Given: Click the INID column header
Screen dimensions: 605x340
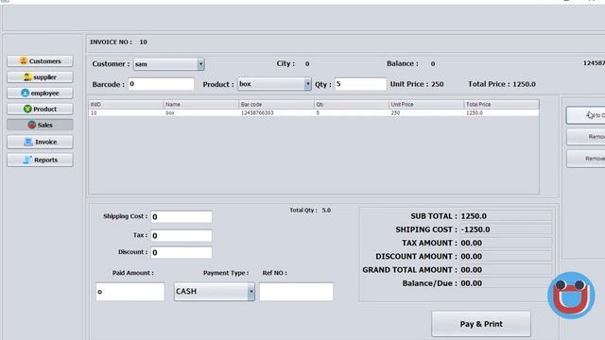Looking at the screenshot, I should 126,105.
